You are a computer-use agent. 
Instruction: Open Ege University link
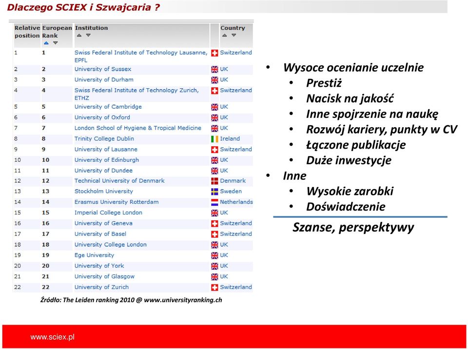pos(94,255)
